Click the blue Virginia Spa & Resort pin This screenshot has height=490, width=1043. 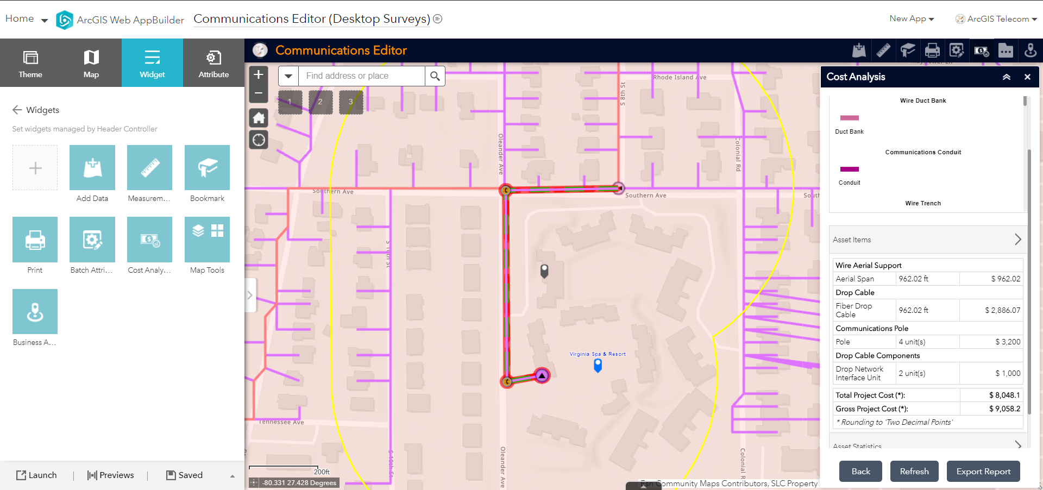[x=598, y=366]
